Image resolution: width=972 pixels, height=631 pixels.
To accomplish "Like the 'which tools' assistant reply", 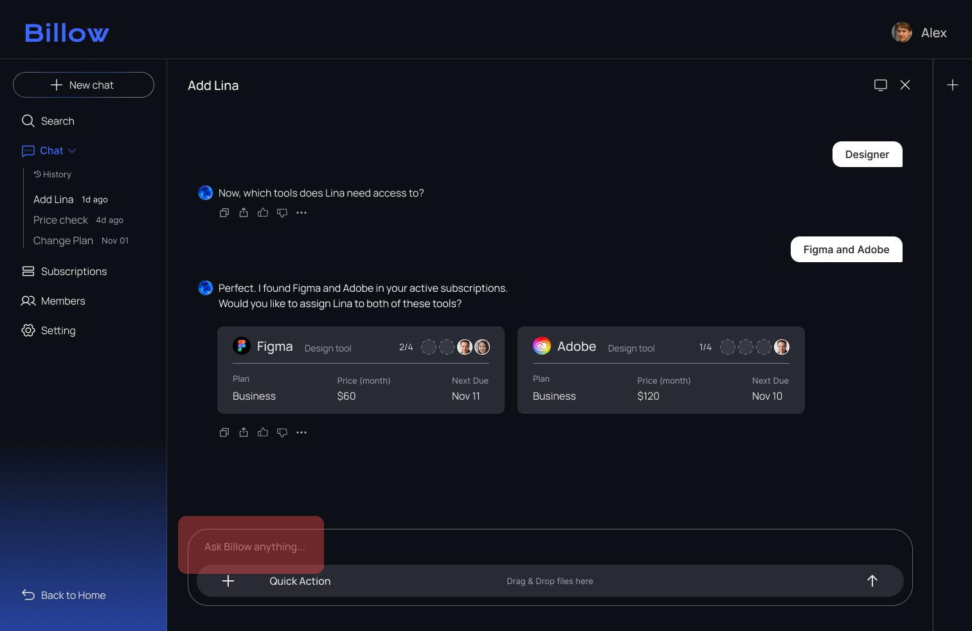I will click(x=263, y=213).
